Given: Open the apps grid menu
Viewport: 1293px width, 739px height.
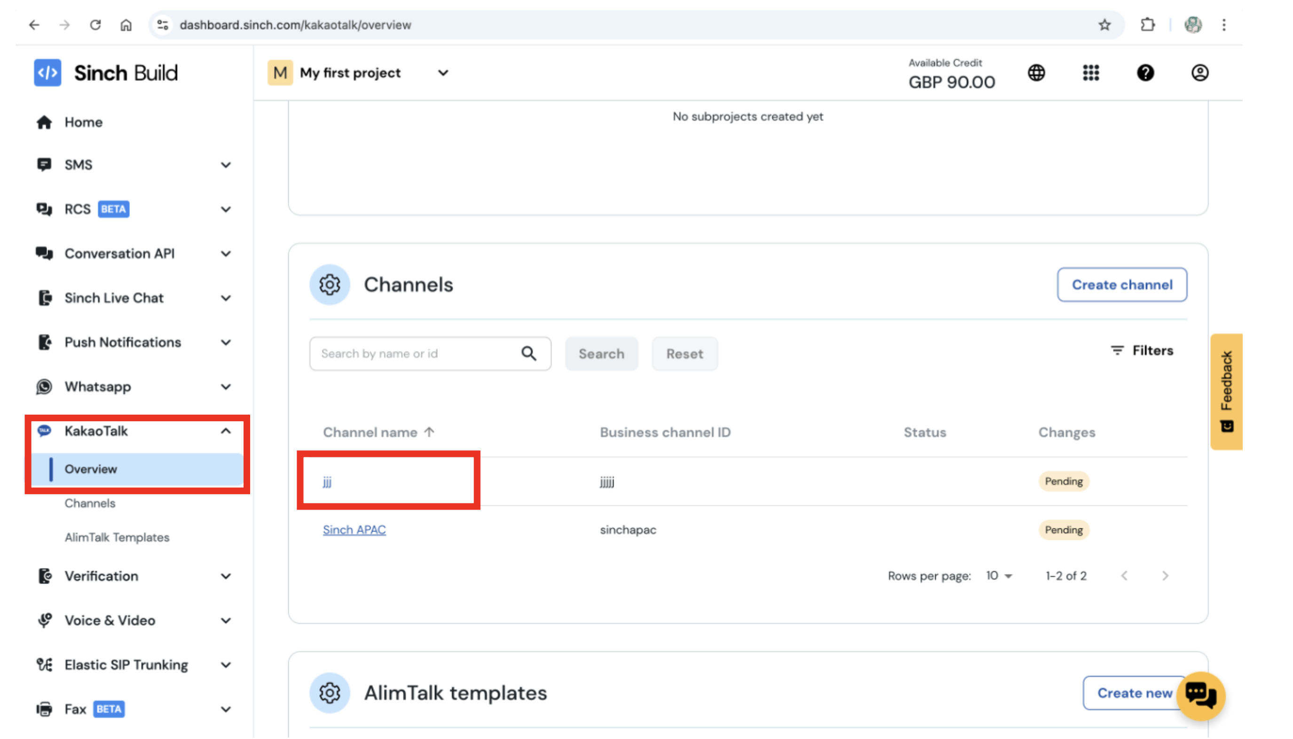Looking at the screenshot, I should (1090, 72).
